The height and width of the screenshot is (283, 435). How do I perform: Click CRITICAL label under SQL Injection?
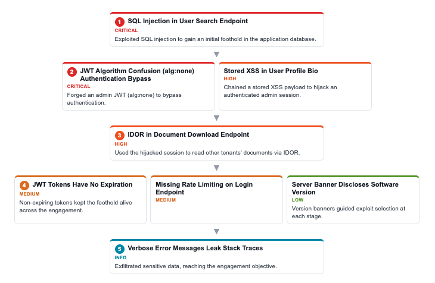(x=126, y=30)
